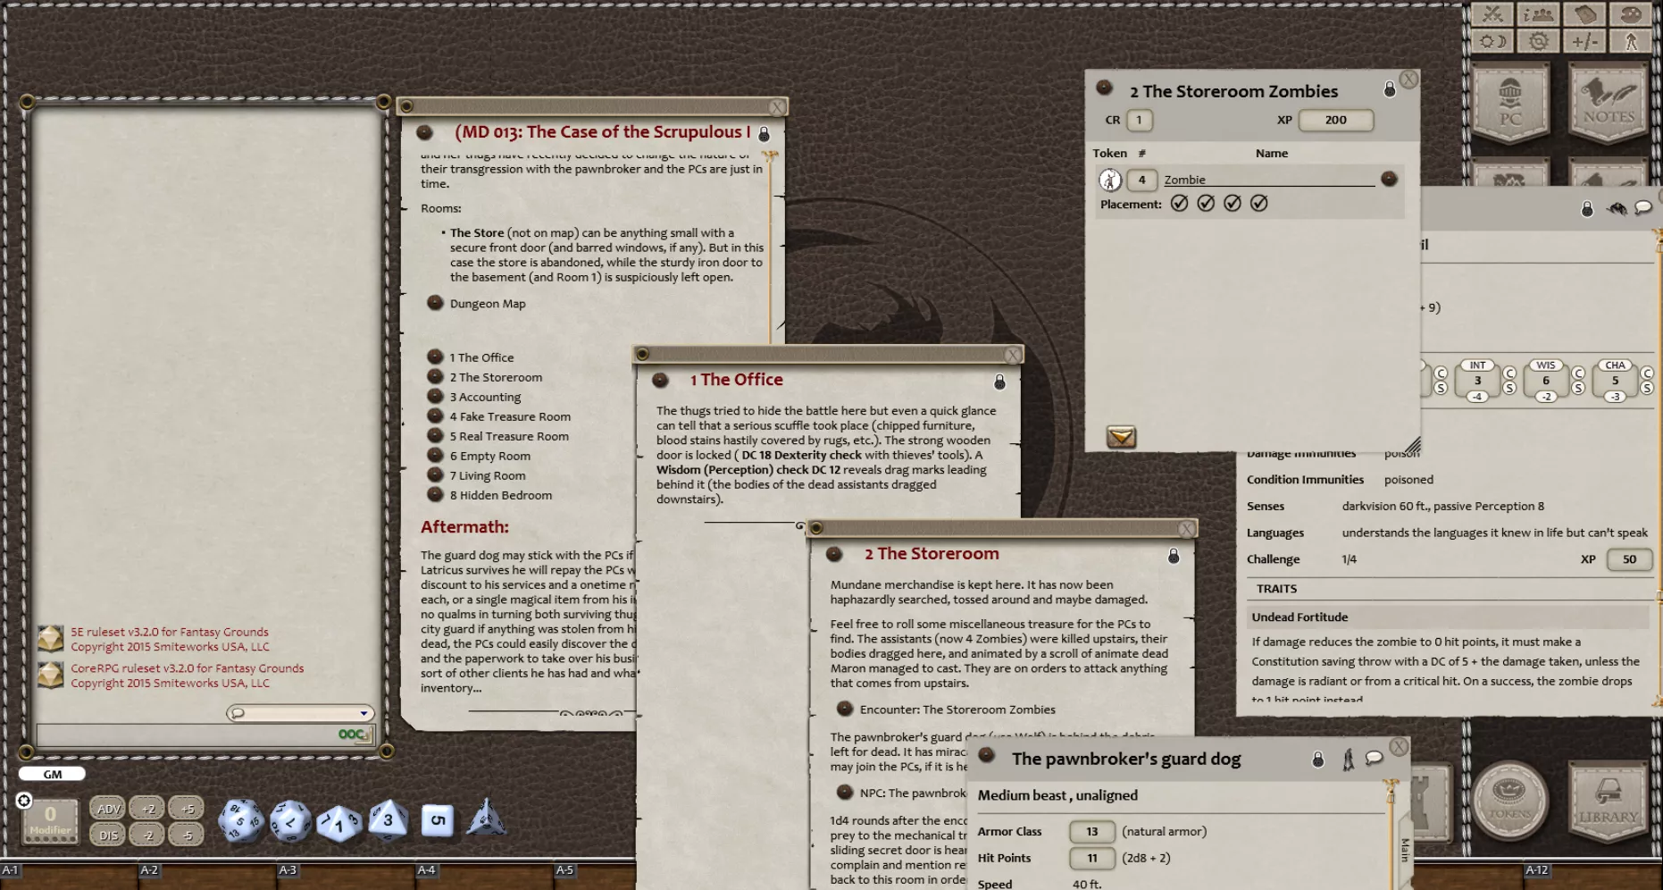This screenshot has height=890, width=1663.
Task: Open the Combat Tracker crossed-swords icon
Action: point(1492,14)
